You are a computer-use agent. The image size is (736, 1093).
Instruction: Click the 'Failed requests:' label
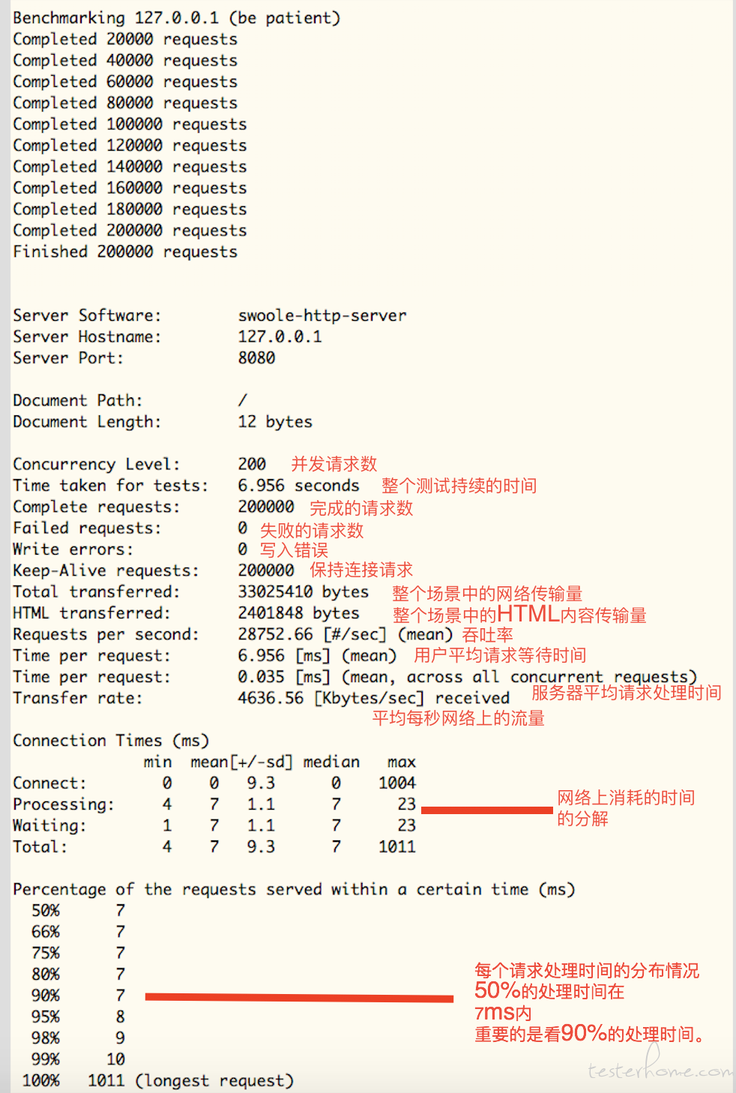(87, 529)
